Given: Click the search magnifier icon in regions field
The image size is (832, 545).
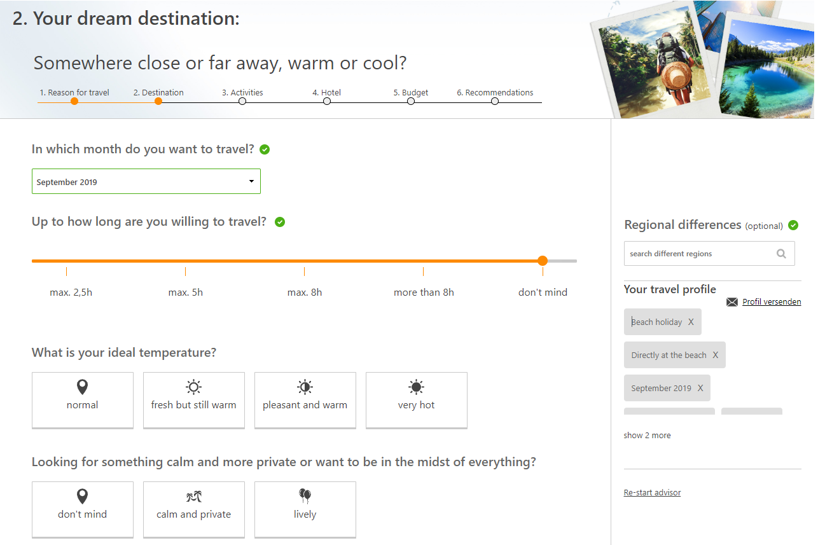Looking at the screenshot, I should tap(781, 254).
